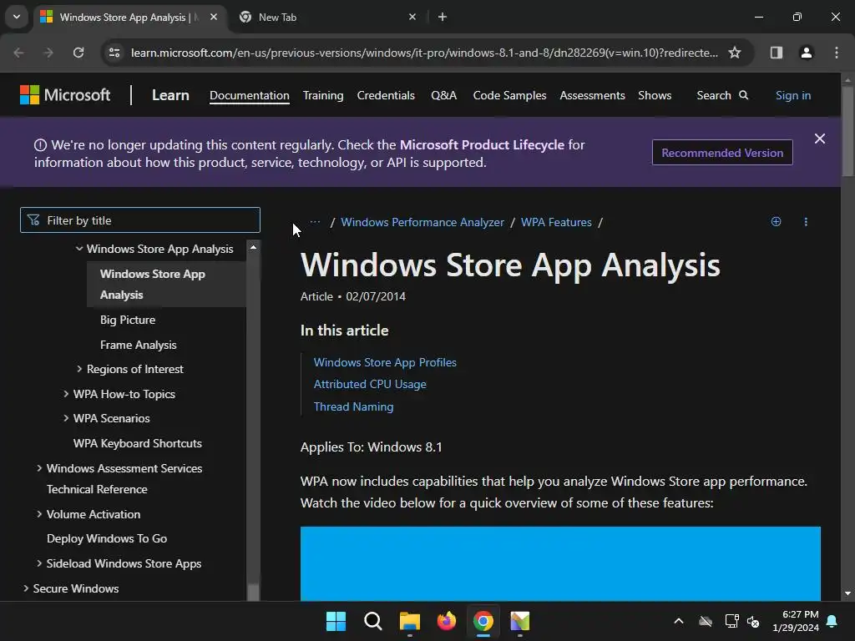This screenshot has width=855, height=641.
Task: Click the browser reload button
Action: [x=78, y=53]
